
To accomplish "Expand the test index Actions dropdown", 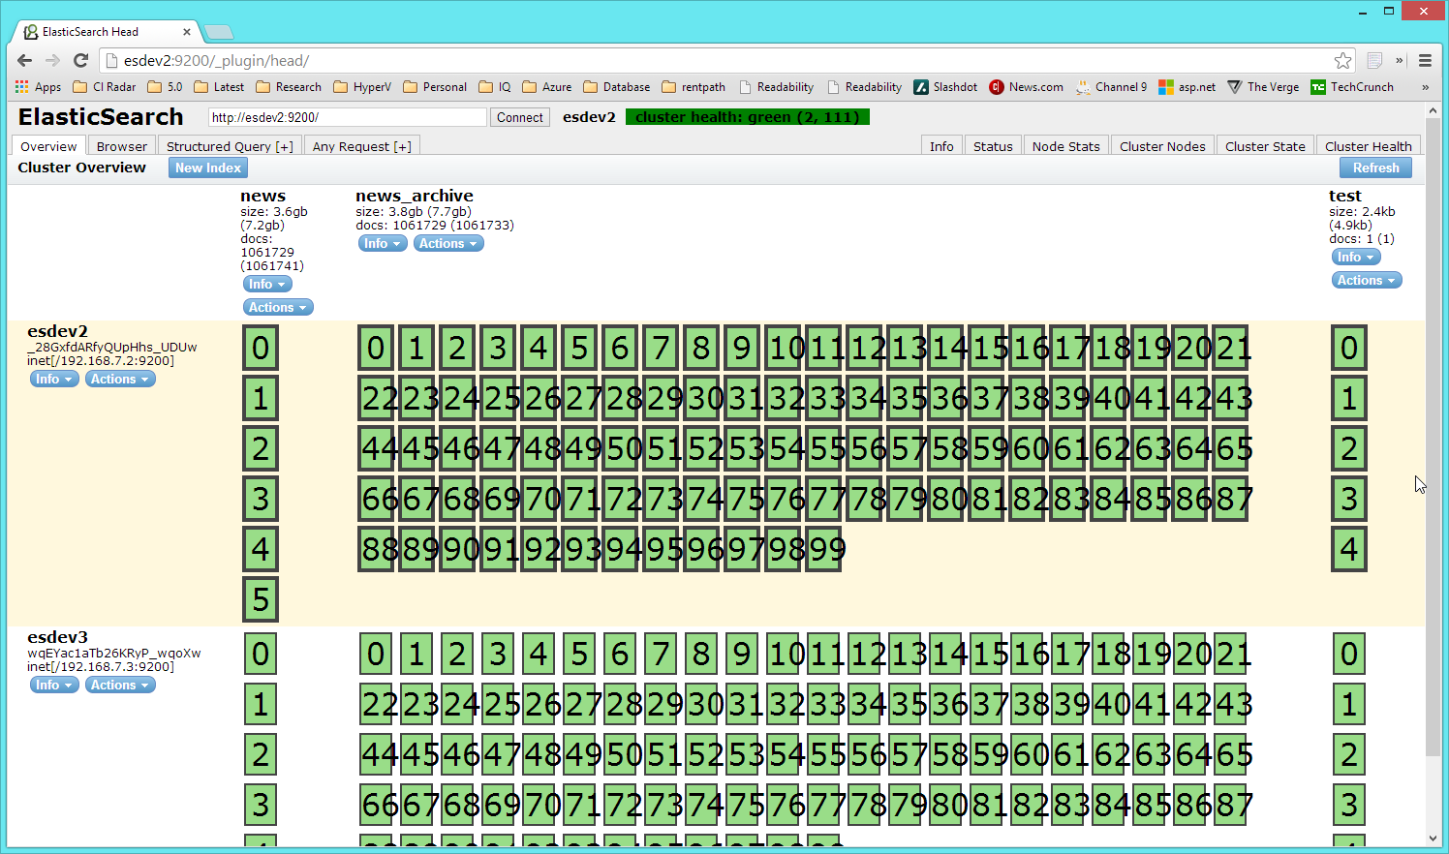I will (1367, 280).
